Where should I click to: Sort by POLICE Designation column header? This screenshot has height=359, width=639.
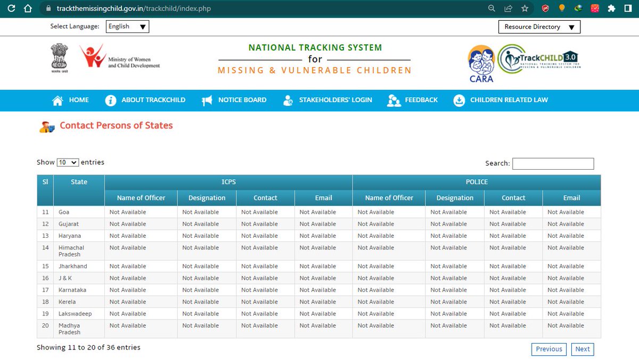pyautogui.click(x=455, y=198)
